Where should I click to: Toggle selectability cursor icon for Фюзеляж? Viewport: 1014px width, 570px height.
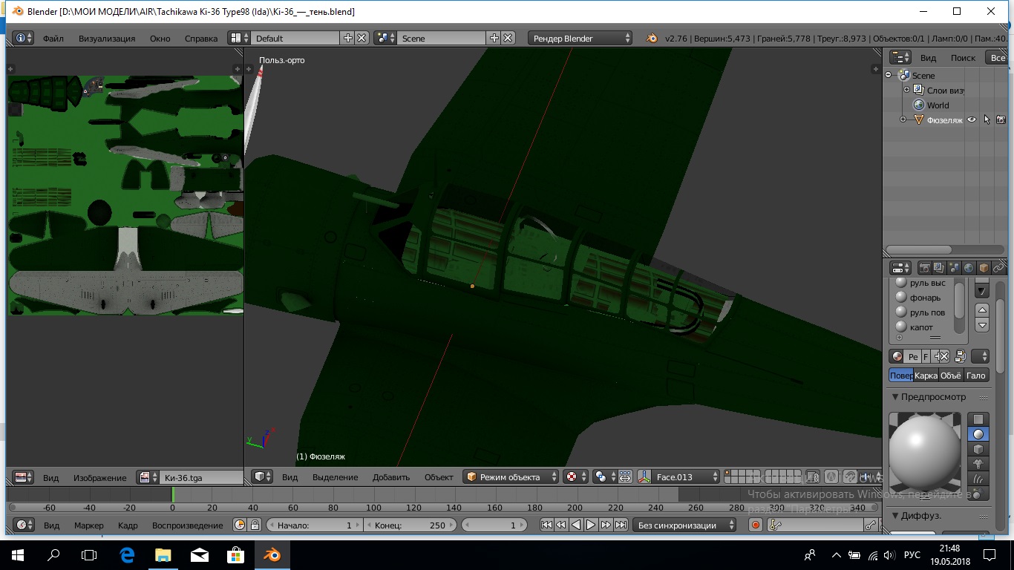coord(987,119)
